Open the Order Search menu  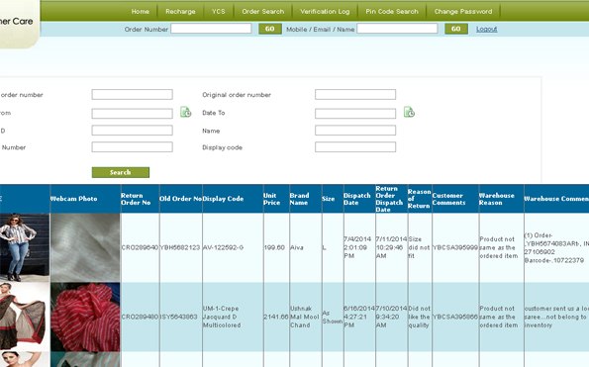point(263,12)
